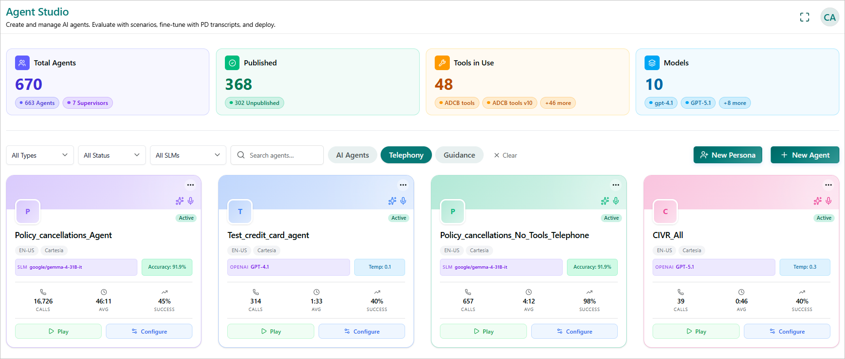Click the Tools in Use wrench icon
Screen dimensions: 845x359
click(442, 63)
